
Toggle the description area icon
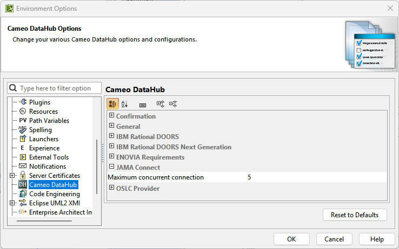pyautogui.click(x=143, y=104)
